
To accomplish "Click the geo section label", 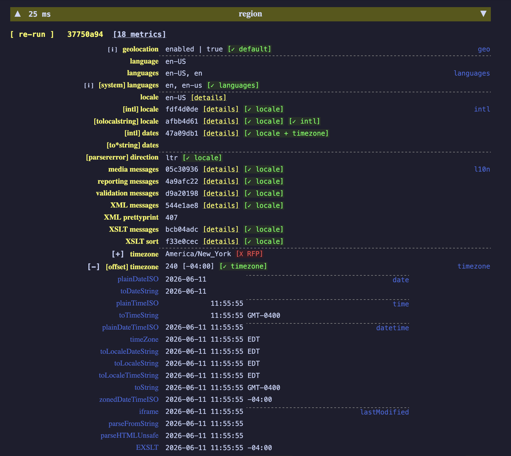I will pos(484,50).
